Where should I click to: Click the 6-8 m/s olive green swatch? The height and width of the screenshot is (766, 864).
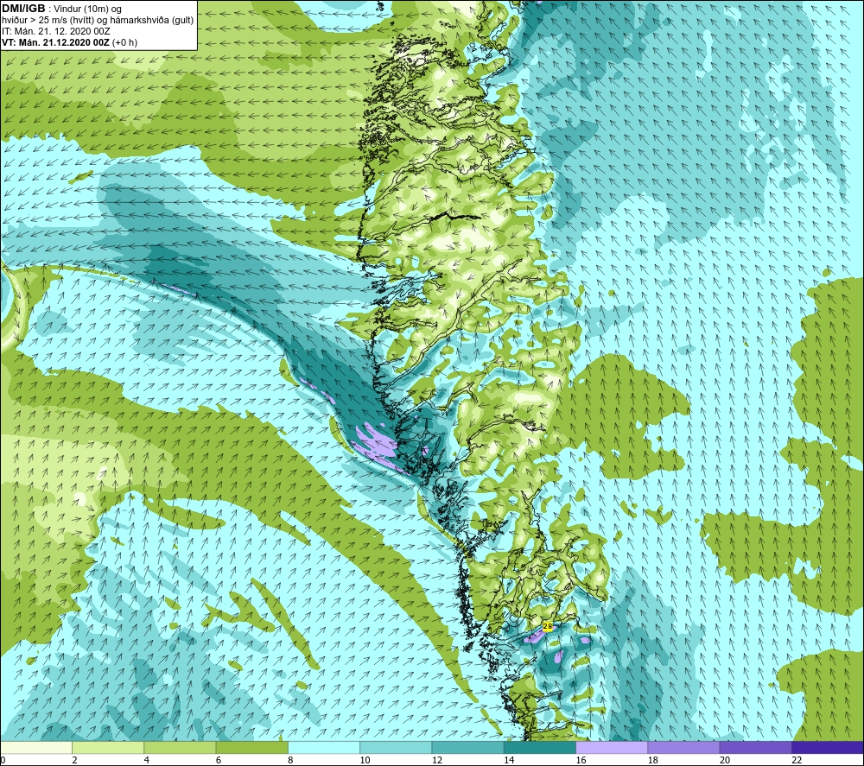point(251,748)
